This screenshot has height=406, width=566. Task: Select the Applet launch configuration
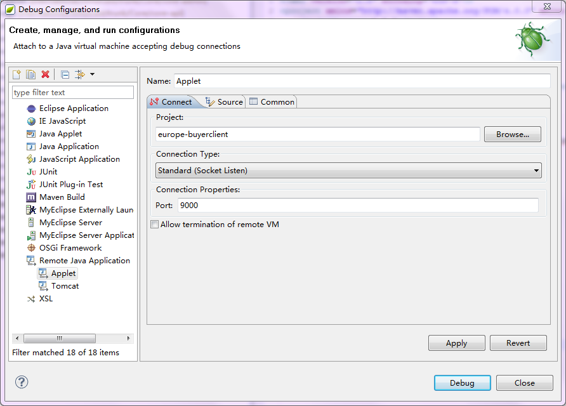click(63, 273)
